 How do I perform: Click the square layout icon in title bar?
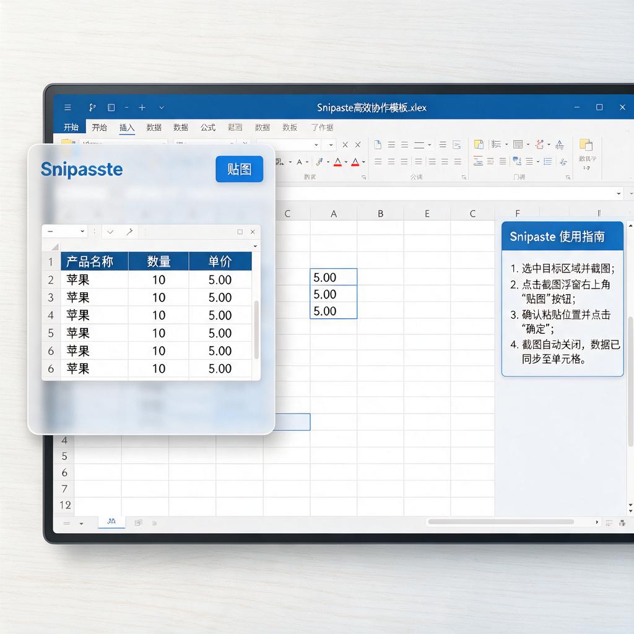[x=111, y=108]
